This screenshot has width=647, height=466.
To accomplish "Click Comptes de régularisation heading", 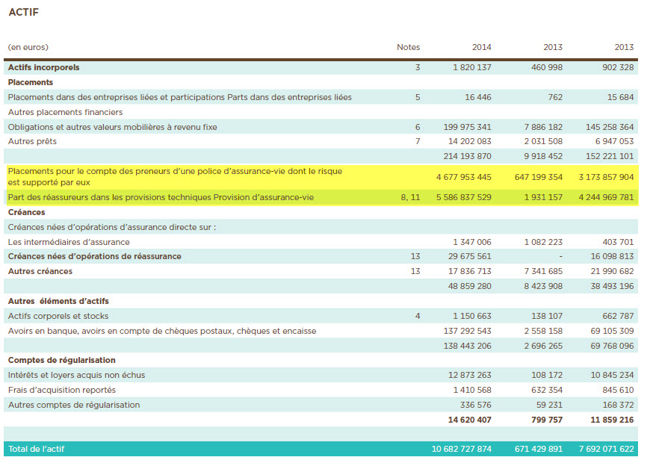I will (61, 361).
